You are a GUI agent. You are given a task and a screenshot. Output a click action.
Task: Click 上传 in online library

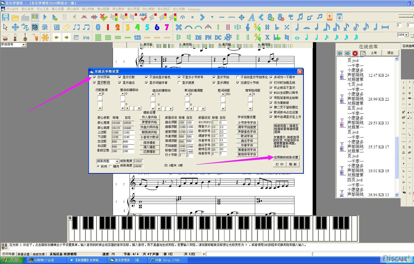[x=374, y=53]
